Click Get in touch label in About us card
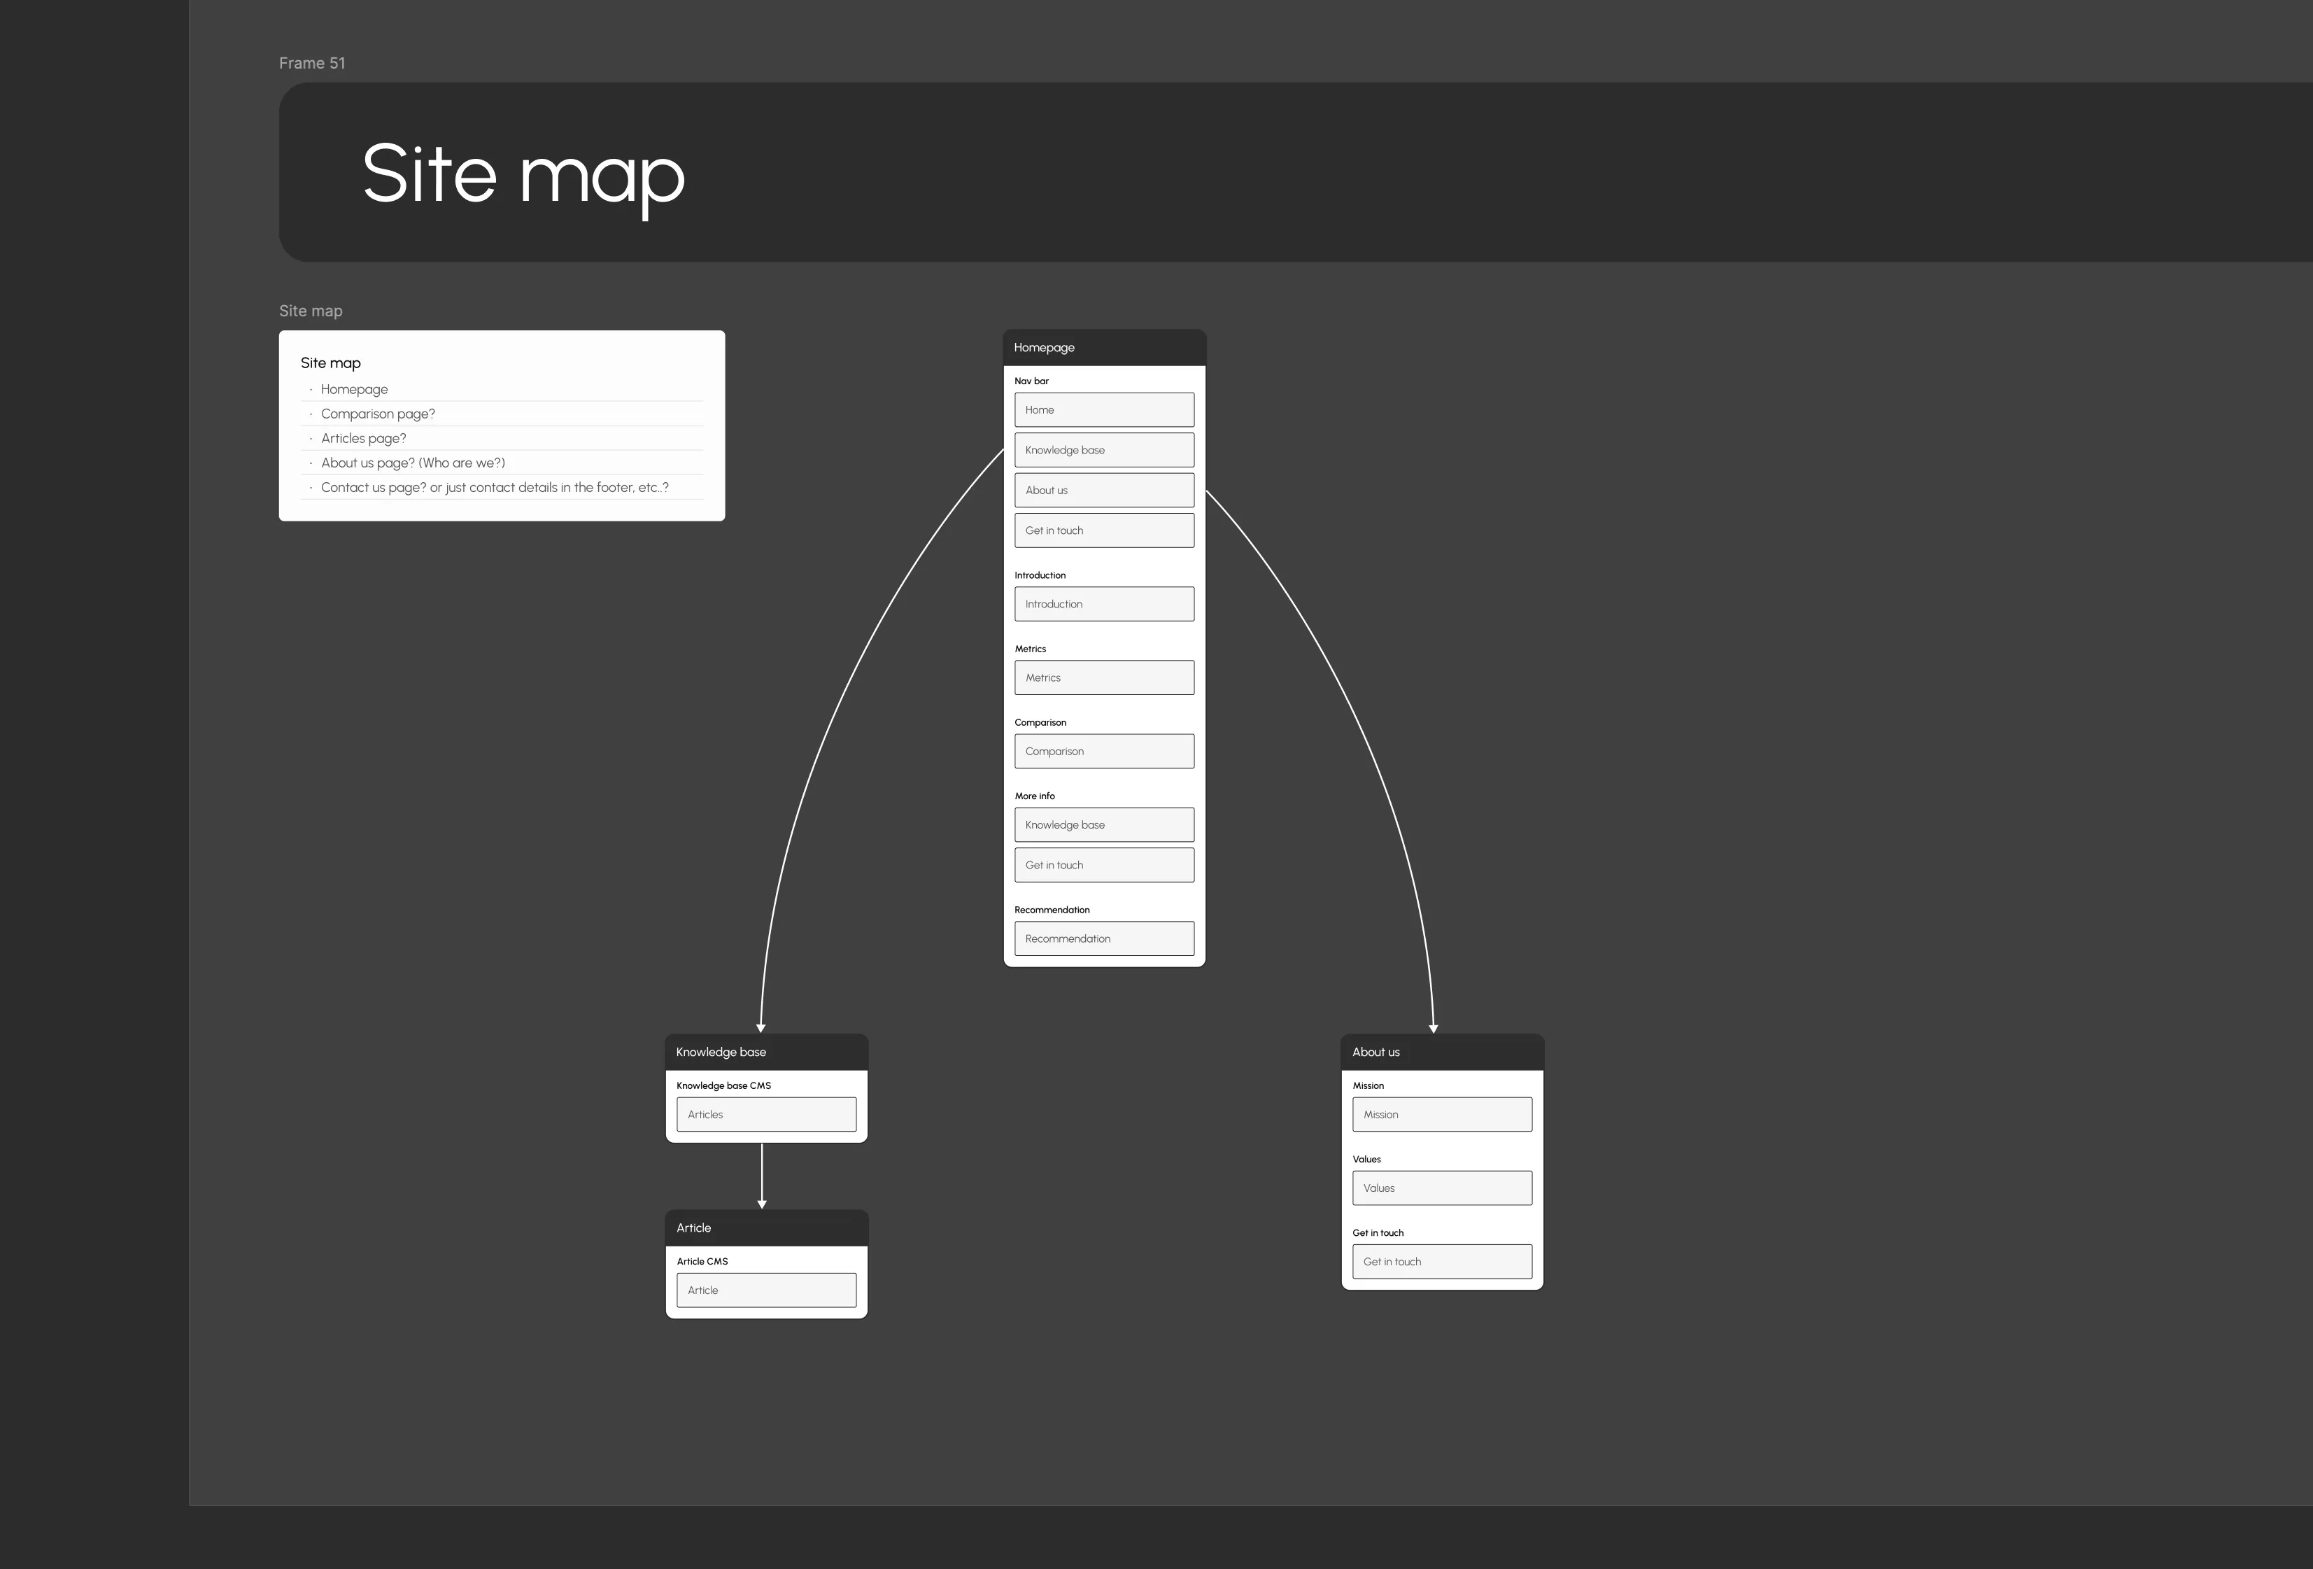 [1378, 1232]
